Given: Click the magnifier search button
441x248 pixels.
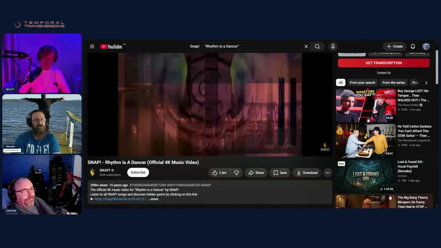Looking at the screenshot, I should tap(317, 46).
